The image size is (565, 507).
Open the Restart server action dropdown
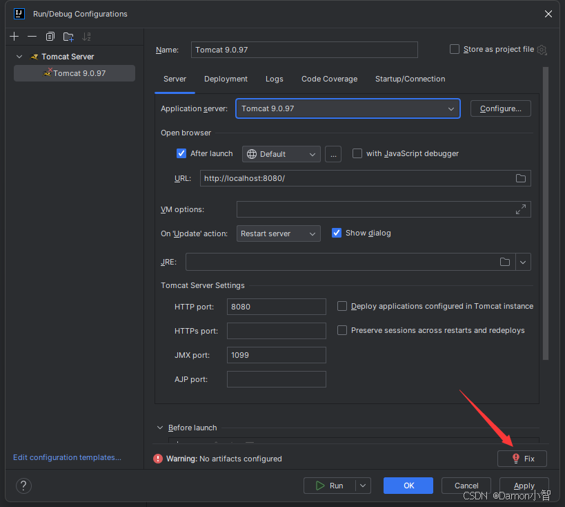(x=278, y=233)
